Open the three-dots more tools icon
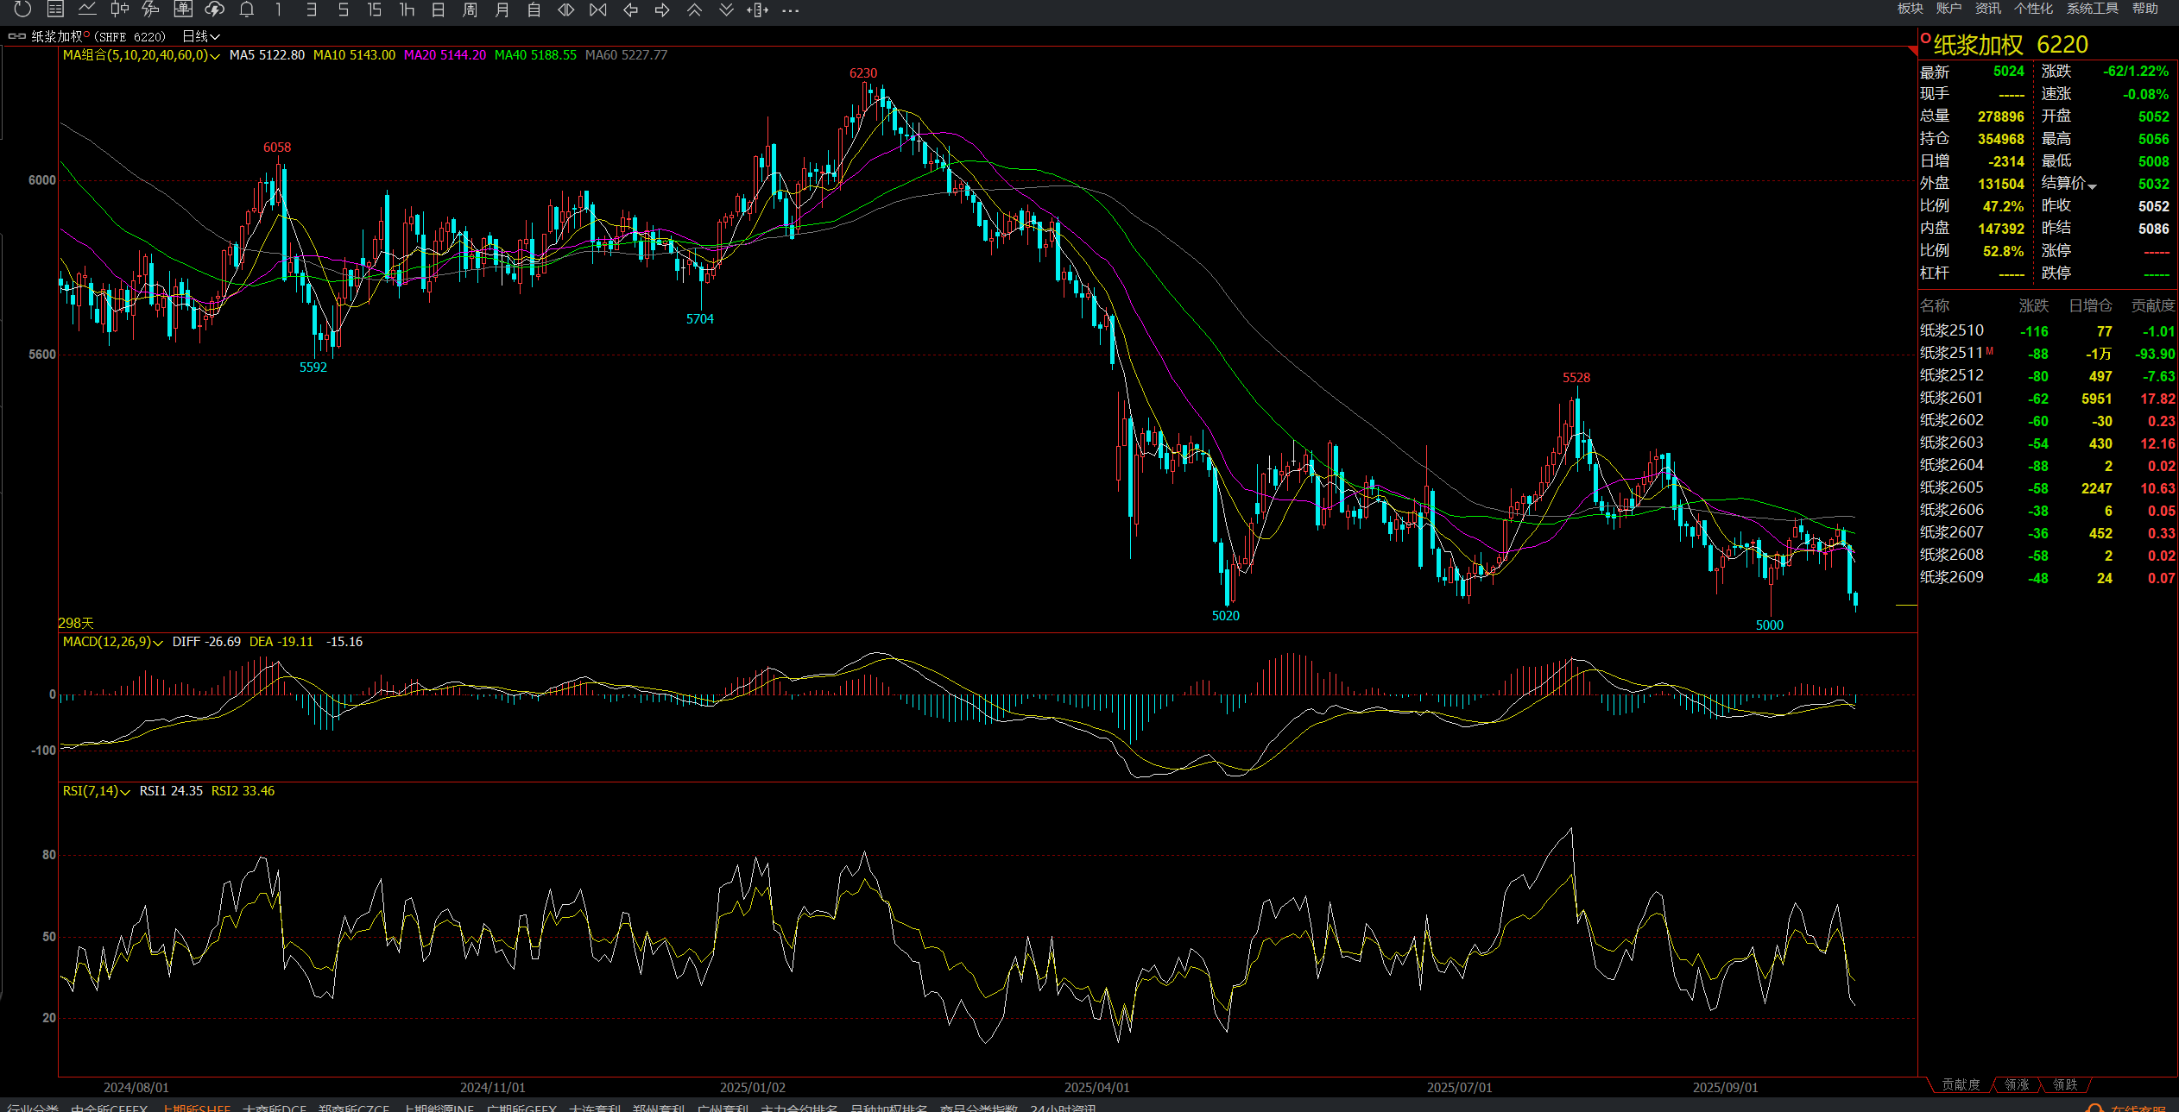The width and height of the screenshot is (2179, 1112). pyautogui.click(x=790, y=9)
